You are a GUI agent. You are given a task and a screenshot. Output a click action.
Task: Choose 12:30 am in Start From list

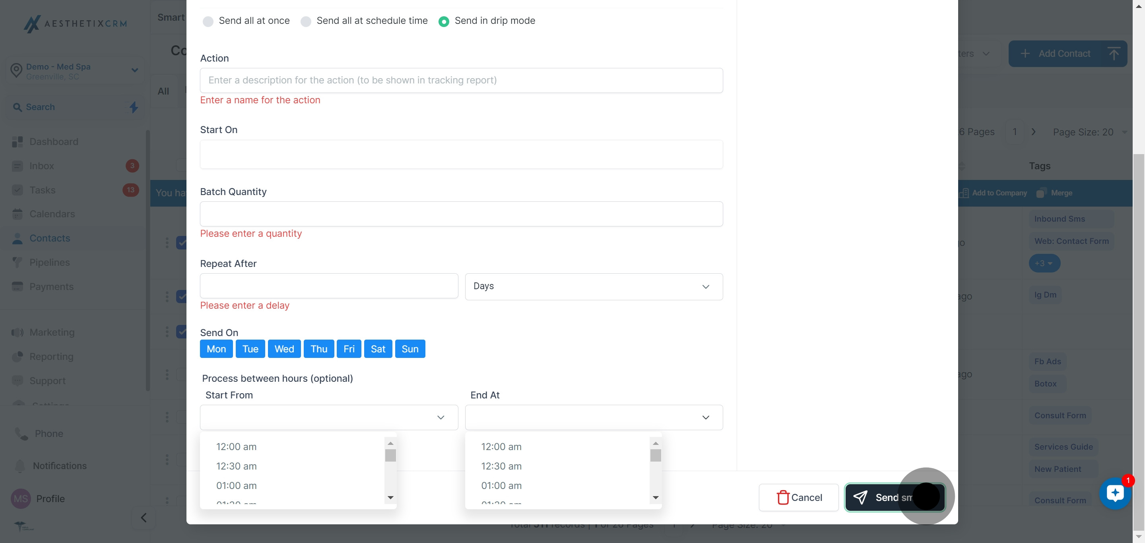pos(237,466)
